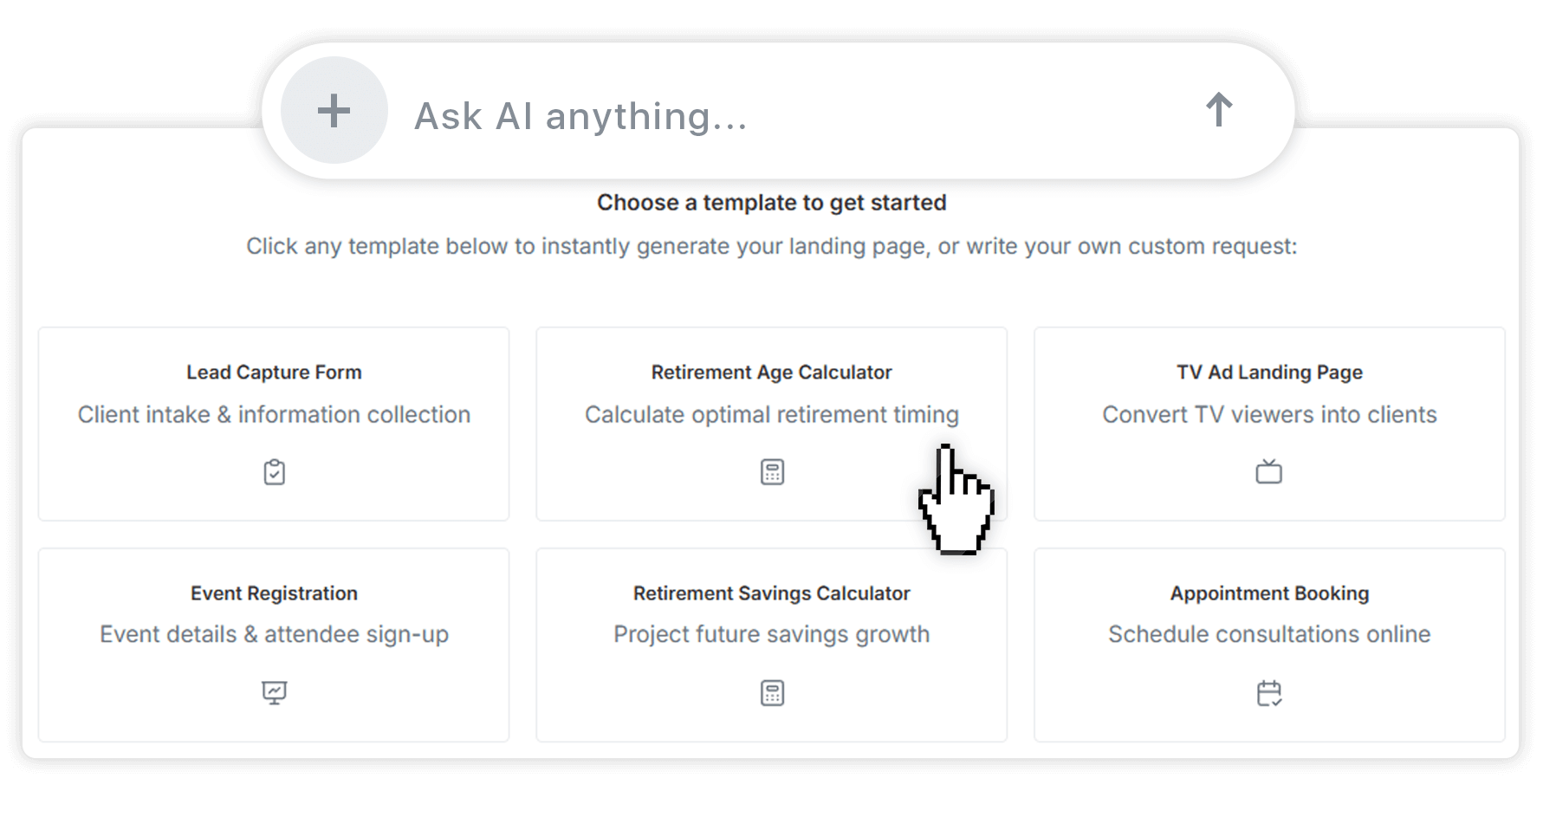The image size is (1543, 830).
Task: Click the presentation chart icon under Event Registration
Action: click(x=274, y=693)
